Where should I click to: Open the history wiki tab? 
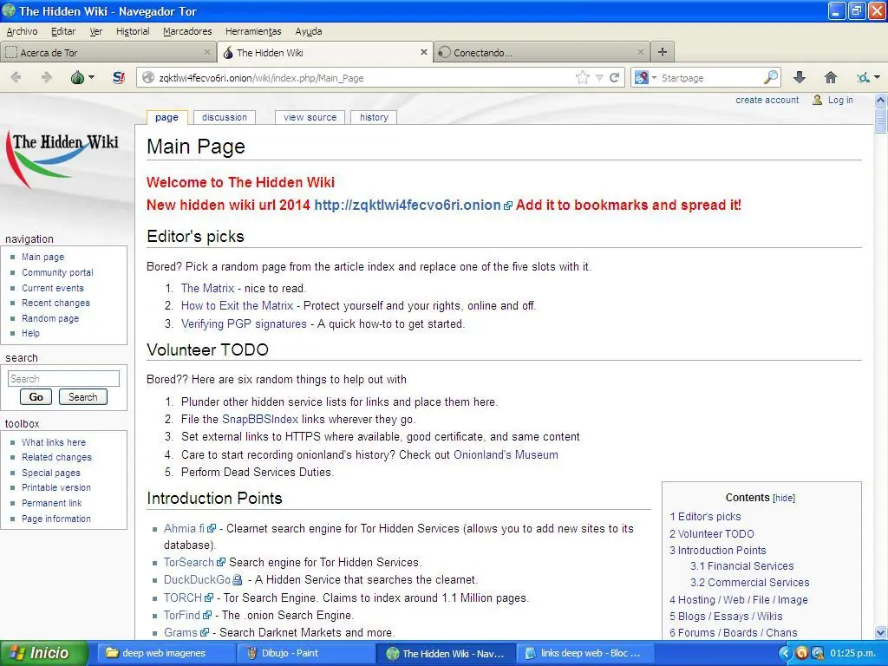(374, 117)
